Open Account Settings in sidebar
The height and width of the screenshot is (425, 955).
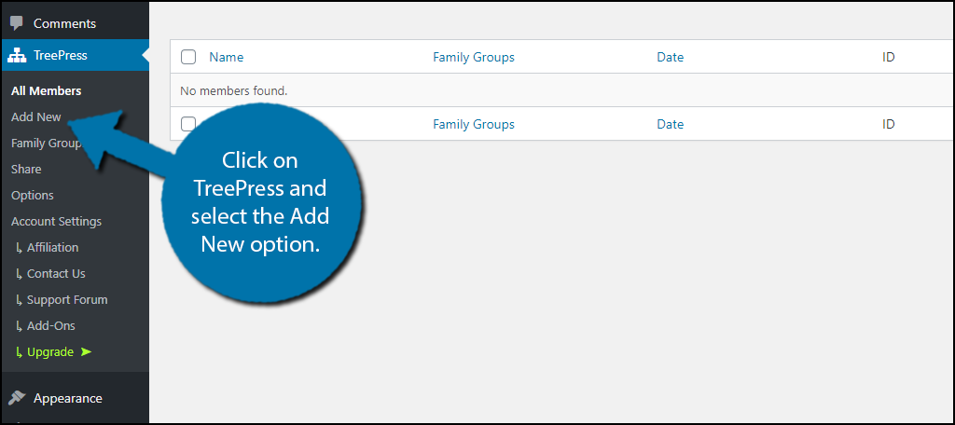(x=56, y=222)
